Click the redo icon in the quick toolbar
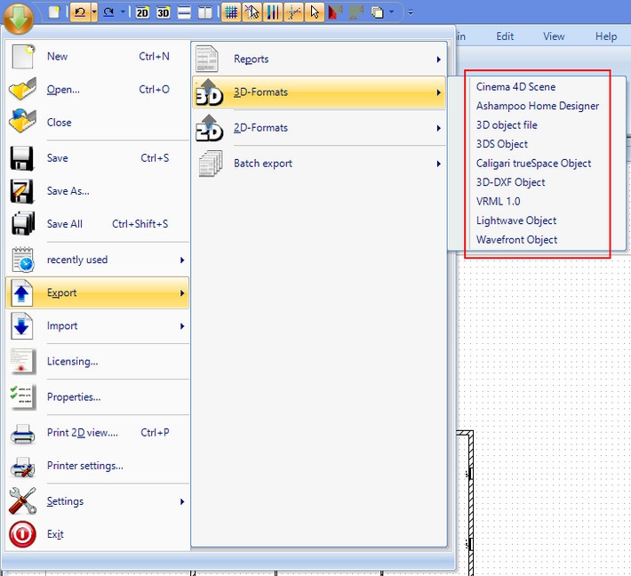The height and width of the screenshot is (576, 631). [x=108, y=12]
